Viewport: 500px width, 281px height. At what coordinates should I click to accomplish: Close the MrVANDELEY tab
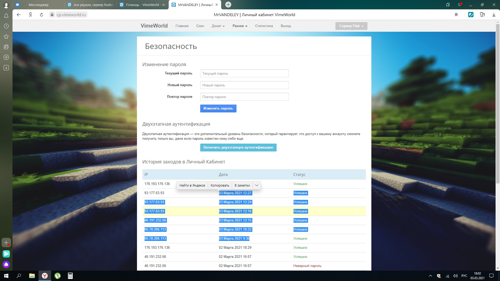tap(217, 5)
